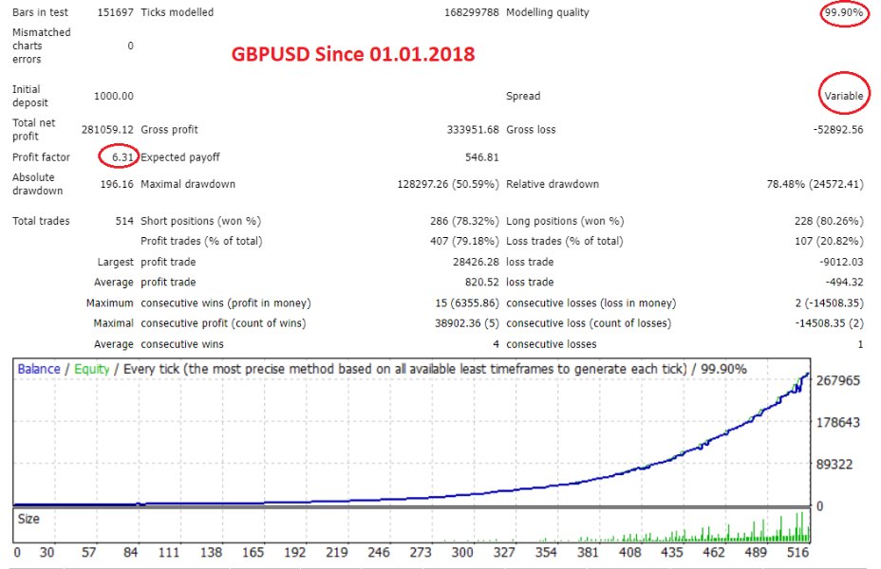Select the consecutive losses value 2 (-14508.35)
This screenshot has height=569, width=881.
829,303
